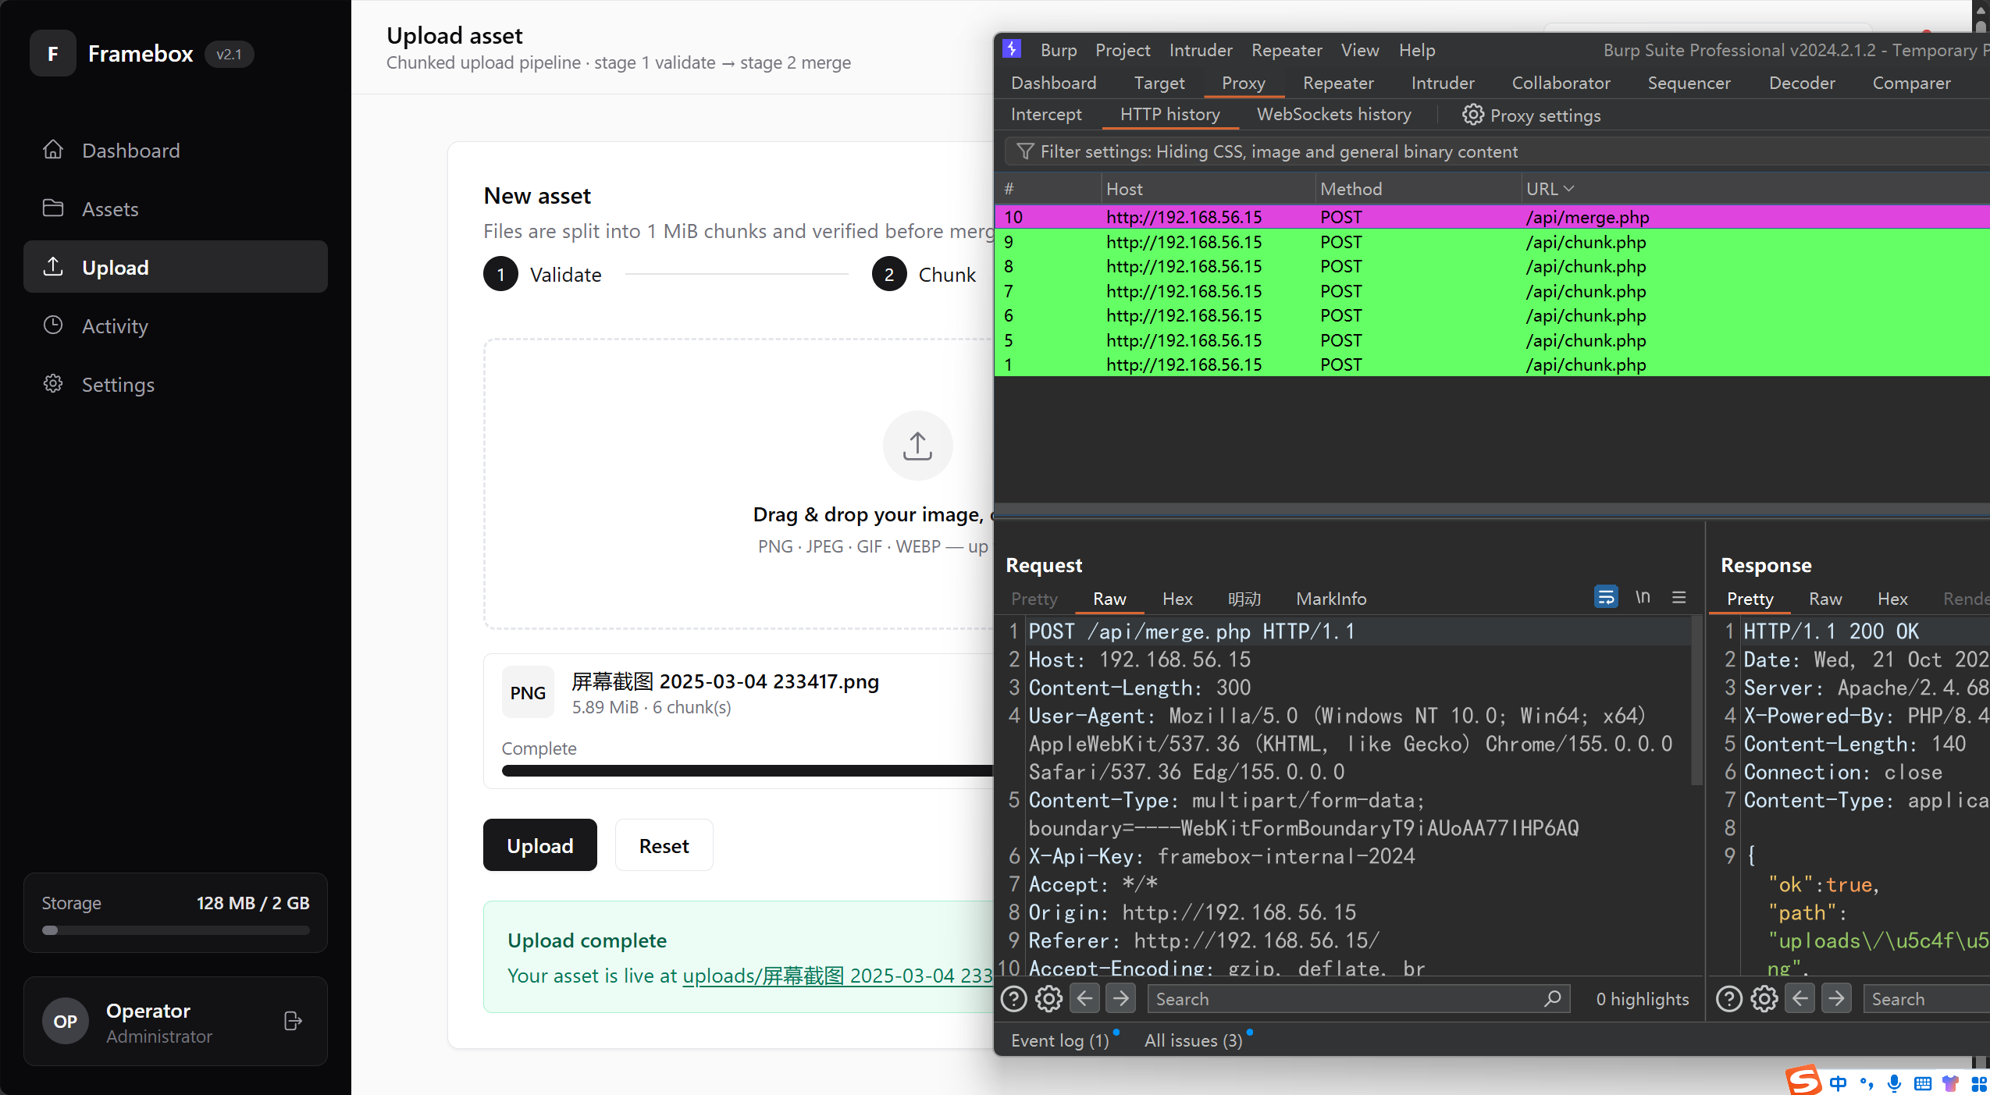Open the Request panel hamburger menu
The image size is (1990, 1095).
tap(1679, 597)
